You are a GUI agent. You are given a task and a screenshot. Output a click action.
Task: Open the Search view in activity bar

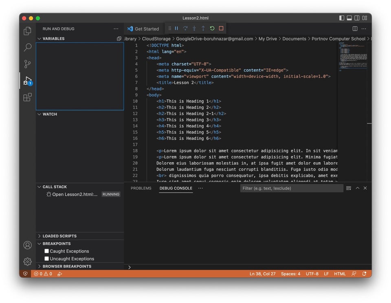pos(27,47)
